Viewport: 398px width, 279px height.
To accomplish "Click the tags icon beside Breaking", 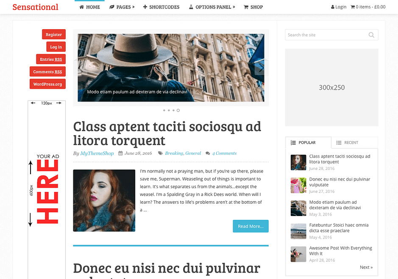I will click(160, 153).
